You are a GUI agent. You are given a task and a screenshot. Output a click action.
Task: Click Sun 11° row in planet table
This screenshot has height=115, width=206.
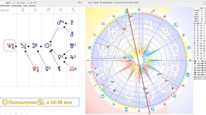coord(200,26)
